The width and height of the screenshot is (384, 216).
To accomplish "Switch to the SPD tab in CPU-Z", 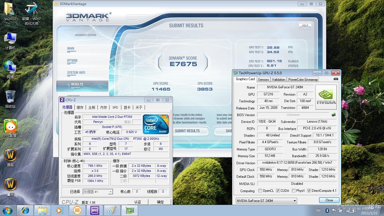I will (115, 107).
